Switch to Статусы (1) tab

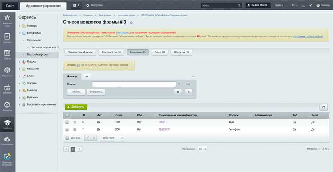pyautogui.click(x=181, y=52)
